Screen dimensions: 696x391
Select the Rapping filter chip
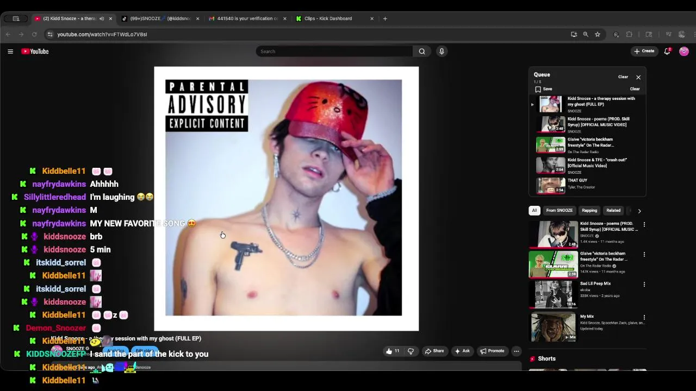589,211
